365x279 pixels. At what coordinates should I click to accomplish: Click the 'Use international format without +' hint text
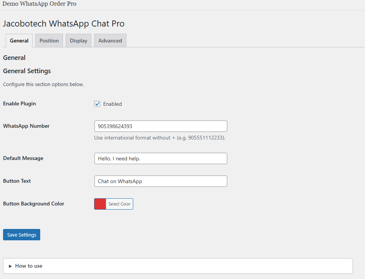[160, 138]
